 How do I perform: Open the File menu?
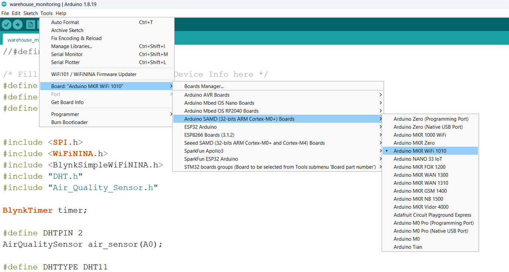pyautogui.click(x=5, y=13)
